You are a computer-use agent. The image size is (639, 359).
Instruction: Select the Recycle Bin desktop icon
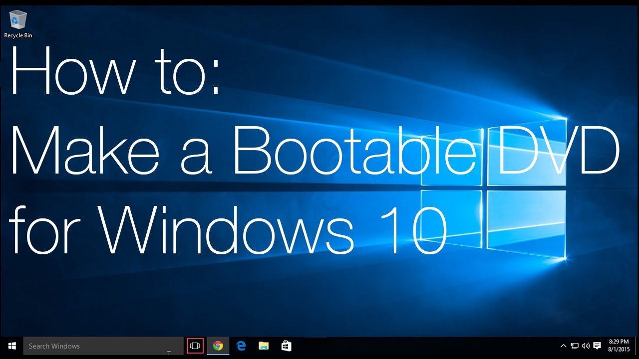pos(18,24)
